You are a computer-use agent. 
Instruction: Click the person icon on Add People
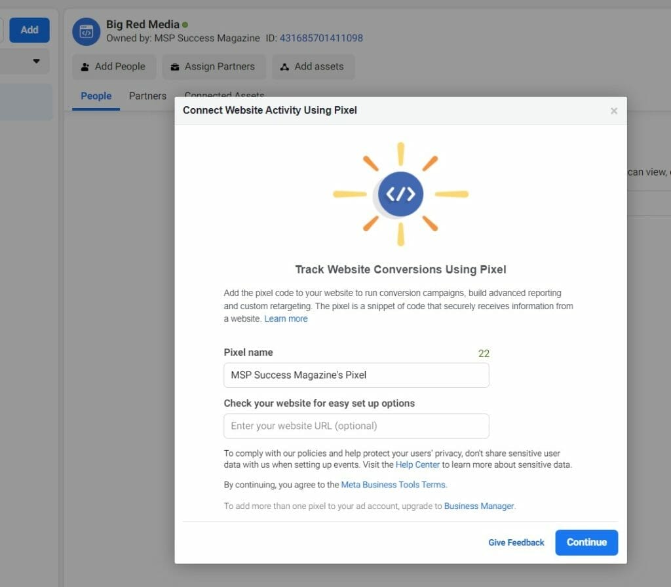click(x=85, y=67)
